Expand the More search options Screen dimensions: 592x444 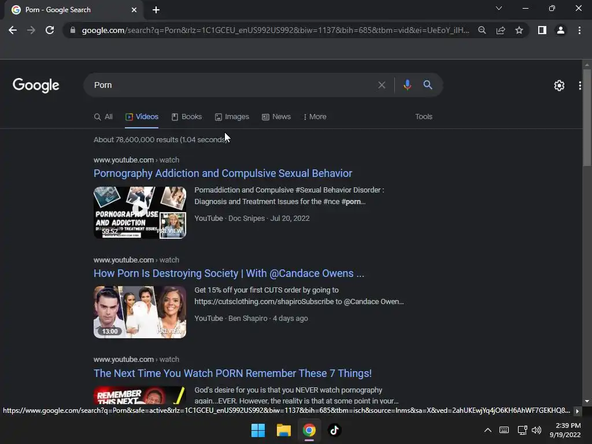pos(315,117)
